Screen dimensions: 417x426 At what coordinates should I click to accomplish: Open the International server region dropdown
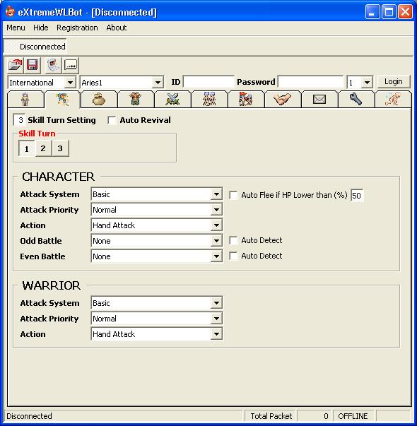tap(70, 83)
